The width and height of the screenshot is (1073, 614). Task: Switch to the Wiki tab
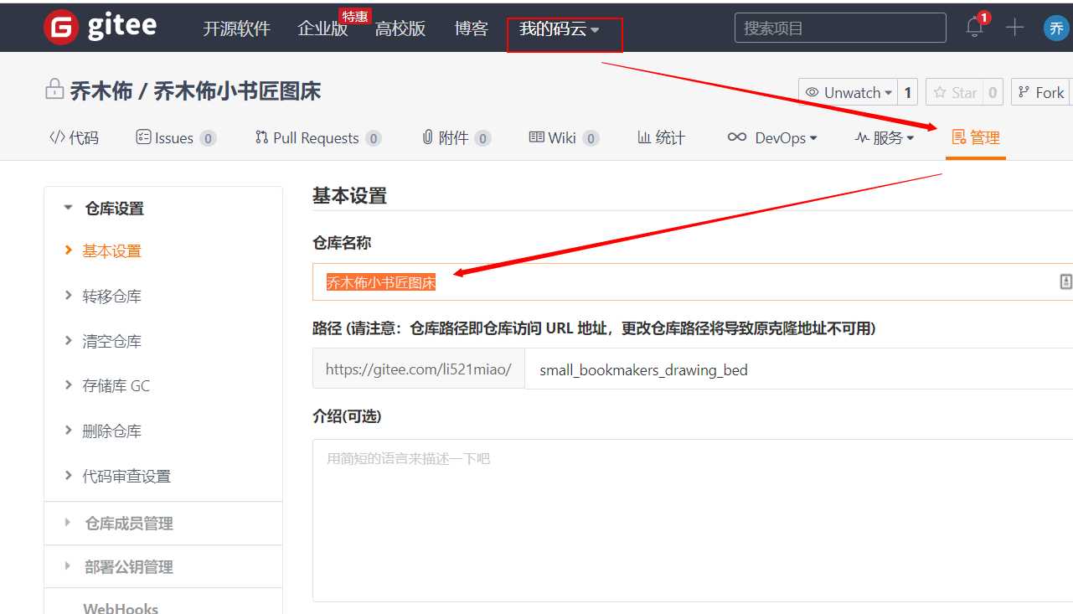565,138
